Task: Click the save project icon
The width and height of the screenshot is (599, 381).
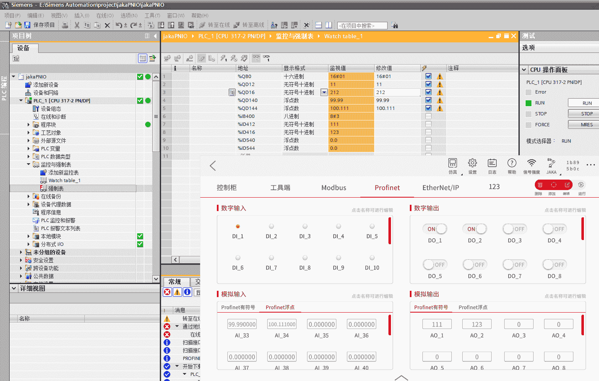Action: click(x=27, y=25)
